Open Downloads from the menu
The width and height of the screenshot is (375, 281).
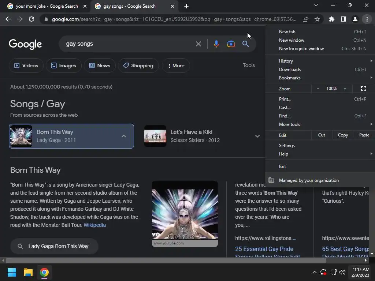(320, 69)
